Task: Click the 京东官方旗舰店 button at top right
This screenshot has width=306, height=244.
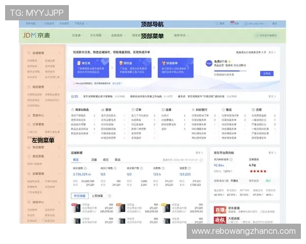Action: pyautogui.click(x=266, y=36)
